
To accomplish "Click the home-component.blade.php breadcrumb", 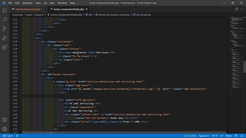I will point(65,15).
